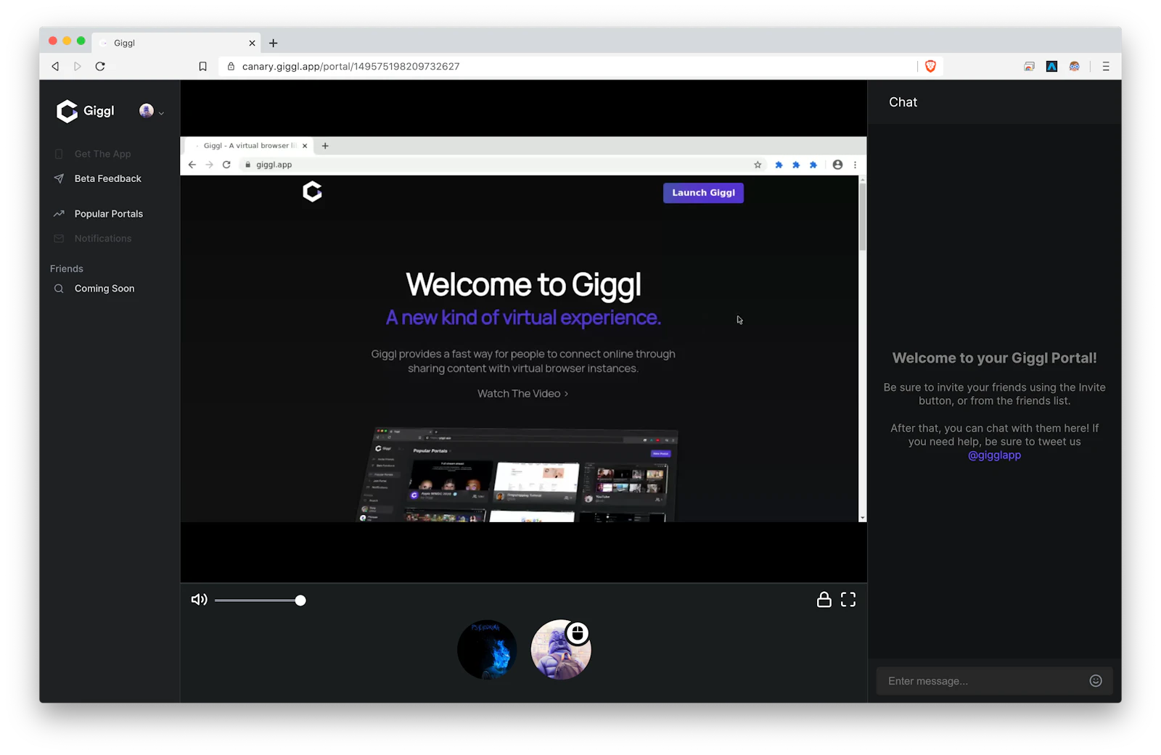This screenshot has width=1161, height=755.
Task: Click Watch The Video link
Action: (522, 394)
